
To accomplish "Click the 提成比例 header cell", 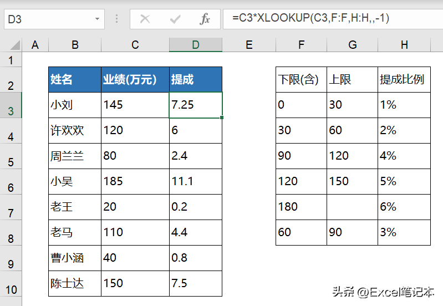I will 404,80.
